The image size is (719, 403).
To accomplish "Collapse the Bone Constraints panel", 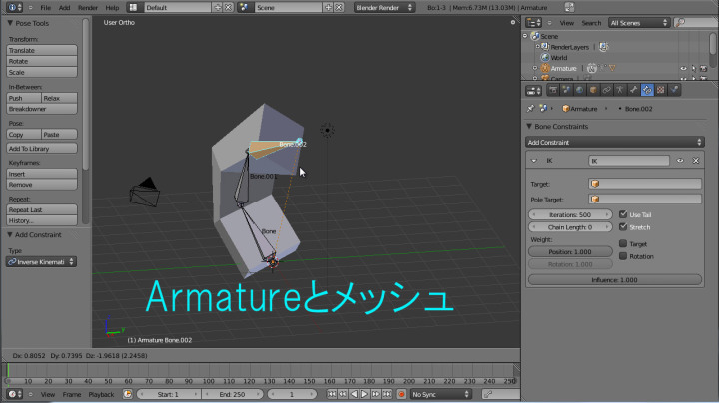I will coord(529,127).
